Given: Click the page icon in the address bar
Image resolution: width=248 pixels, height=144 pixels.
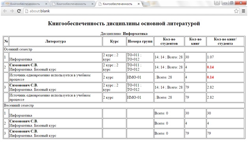Looking at the screenshot, I should 26,11.
